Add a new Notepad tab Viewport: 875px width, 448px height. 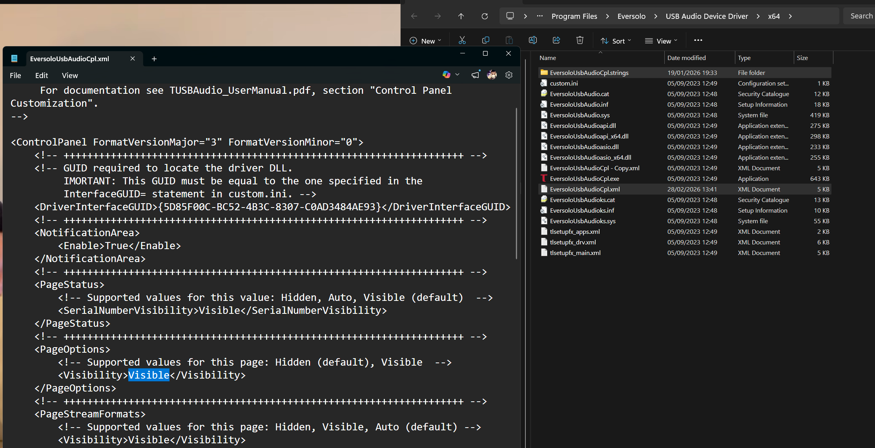pos(154,59)
